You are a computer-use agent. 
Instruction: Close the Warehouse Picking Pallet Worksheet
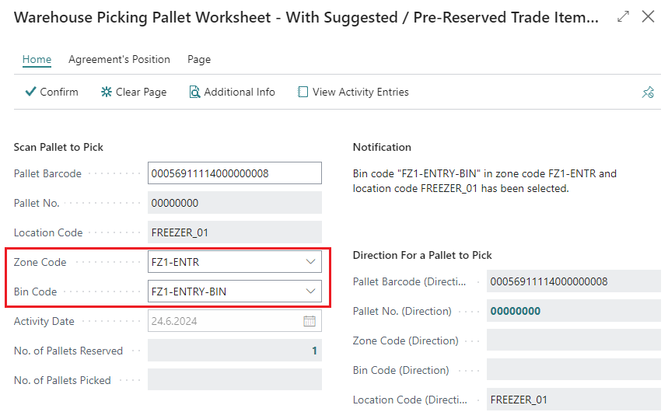tap(648, 16)
